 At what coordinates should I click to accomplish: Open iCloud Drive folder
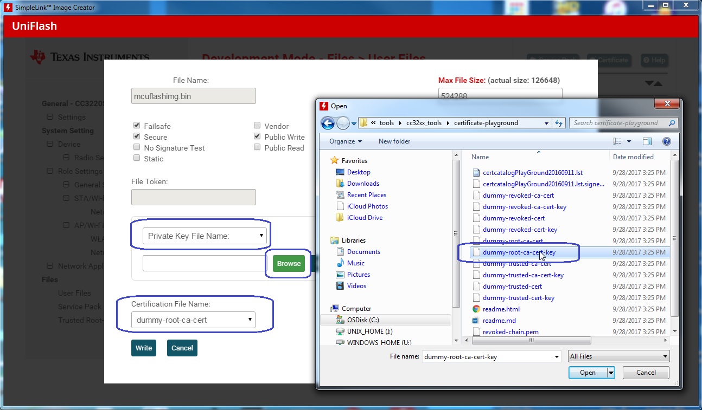pos(365,218)
